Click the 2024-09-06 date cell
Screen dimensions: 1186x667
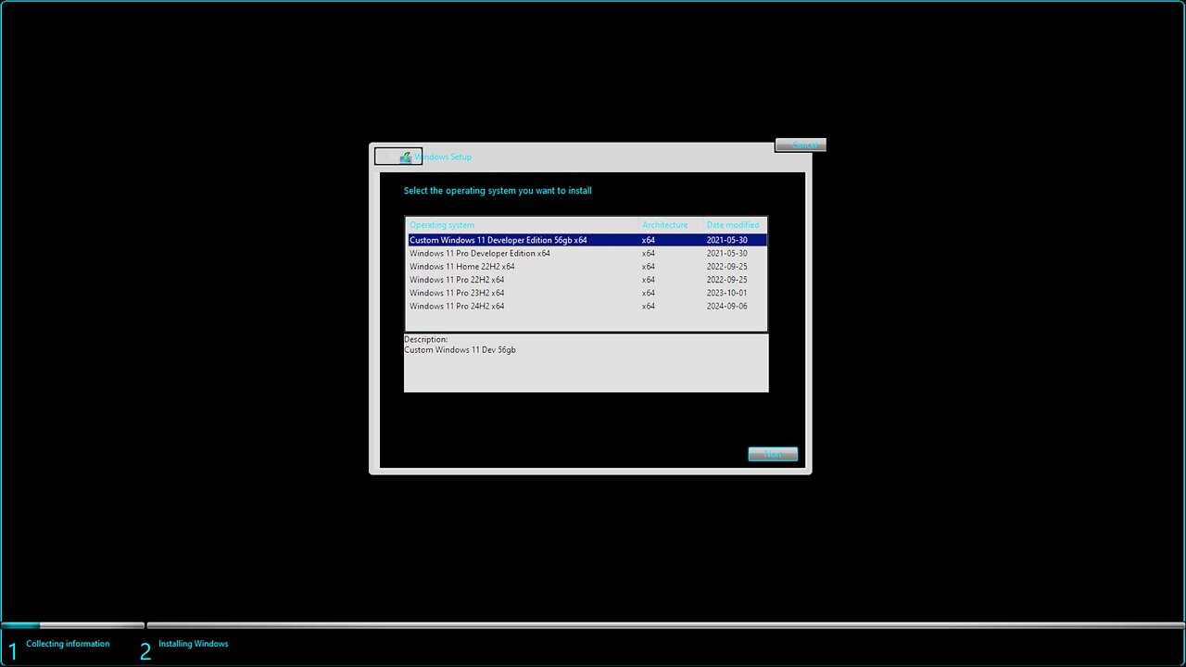coord(726,307)
